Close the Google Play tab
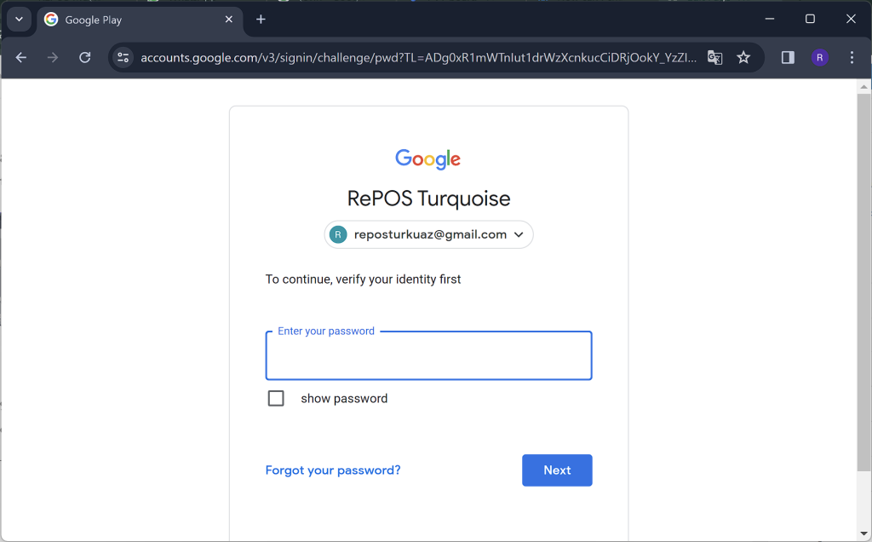Screen dimensions: 872x542 [228, 20]
